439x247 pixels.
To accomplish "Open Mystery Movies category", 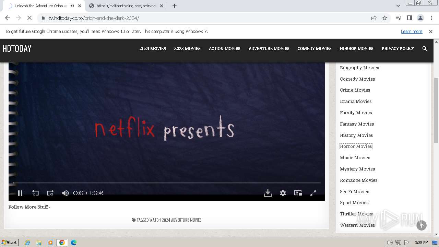I will pyautogui.click(x=357, y=169).
